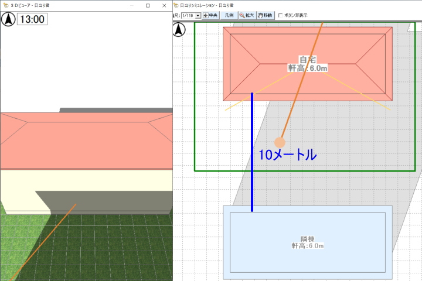This screenshot has height=281, width=422.
Task: Close the 3D viewer window
Action: tap(164, 5)
